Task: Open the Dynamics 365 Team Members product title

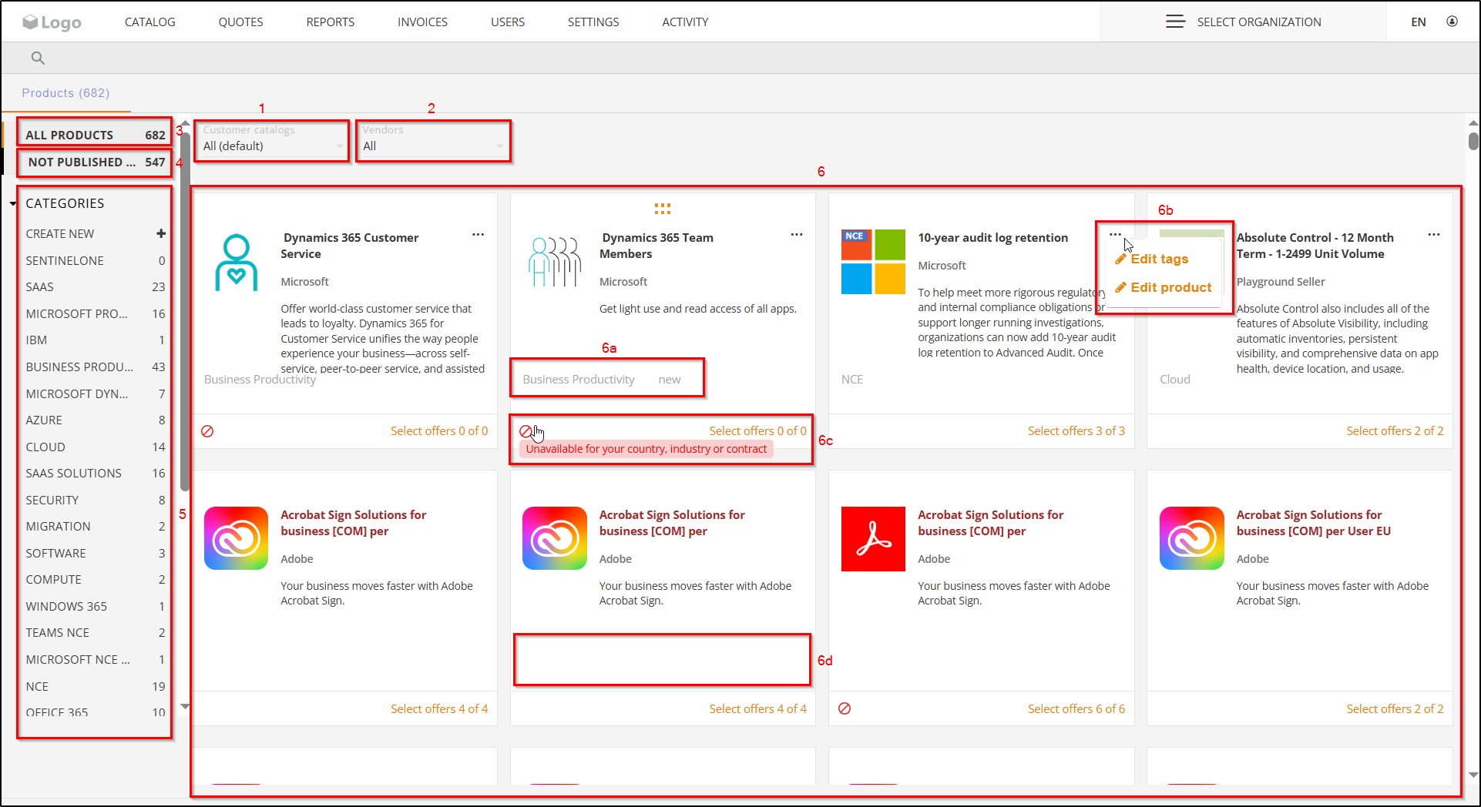Action: [x=657, y=246]
